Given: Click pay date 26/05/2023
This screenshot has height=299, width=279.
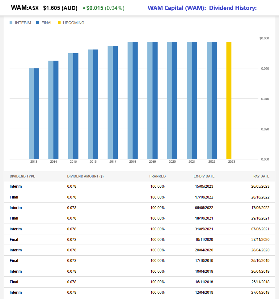Looking at the screenshot, I should 260,186.
